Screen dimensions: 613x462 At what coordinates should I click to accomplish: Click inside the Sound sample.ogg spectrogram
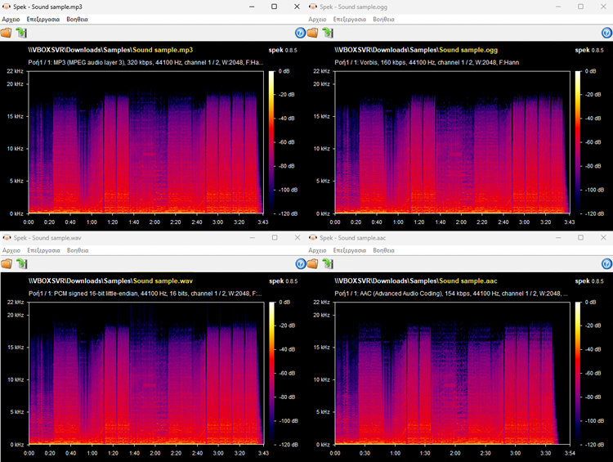coord(450,147)
